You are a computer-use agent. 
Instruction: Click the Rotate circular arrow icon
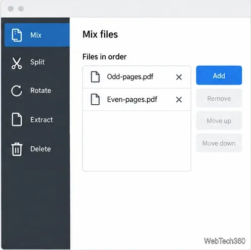pyautogui.click(x=17, y=91)
